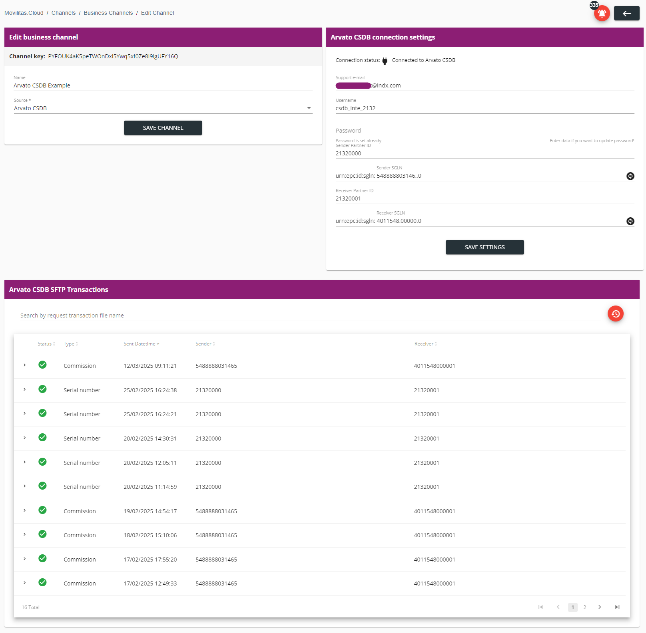
Task: Expand the 25/02/2025 16:24:21 Serial number row
Action: (x=25, y=413)
